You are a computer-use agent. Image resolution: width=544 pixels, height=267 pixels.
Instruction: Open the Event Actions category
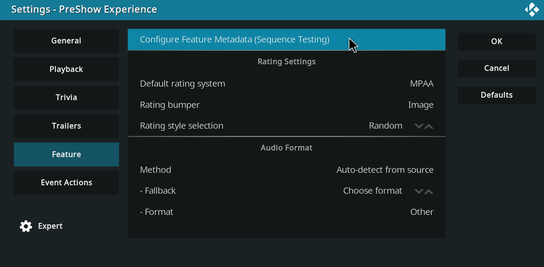(66, 183)
